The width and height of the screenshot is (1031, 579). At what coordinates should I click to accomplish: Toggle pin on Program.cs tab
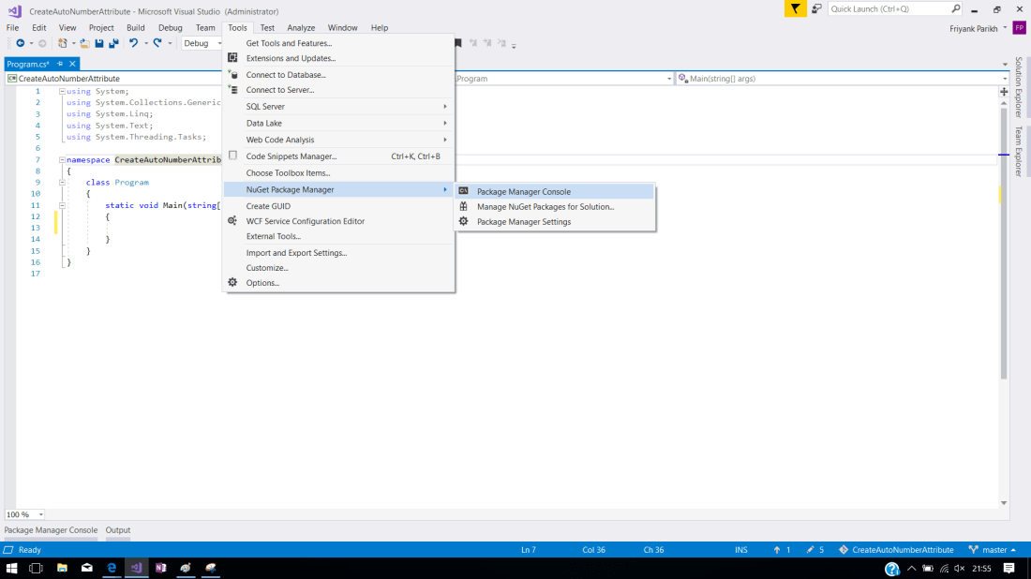60,64
